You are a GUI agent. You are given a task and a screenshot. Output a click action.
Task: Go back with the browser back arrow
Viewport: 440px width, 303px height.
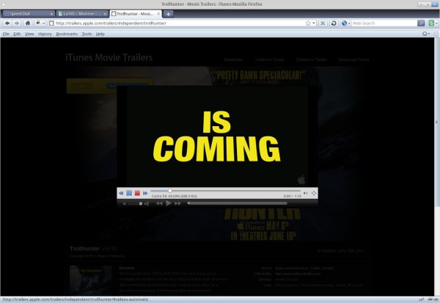point(7,23)
